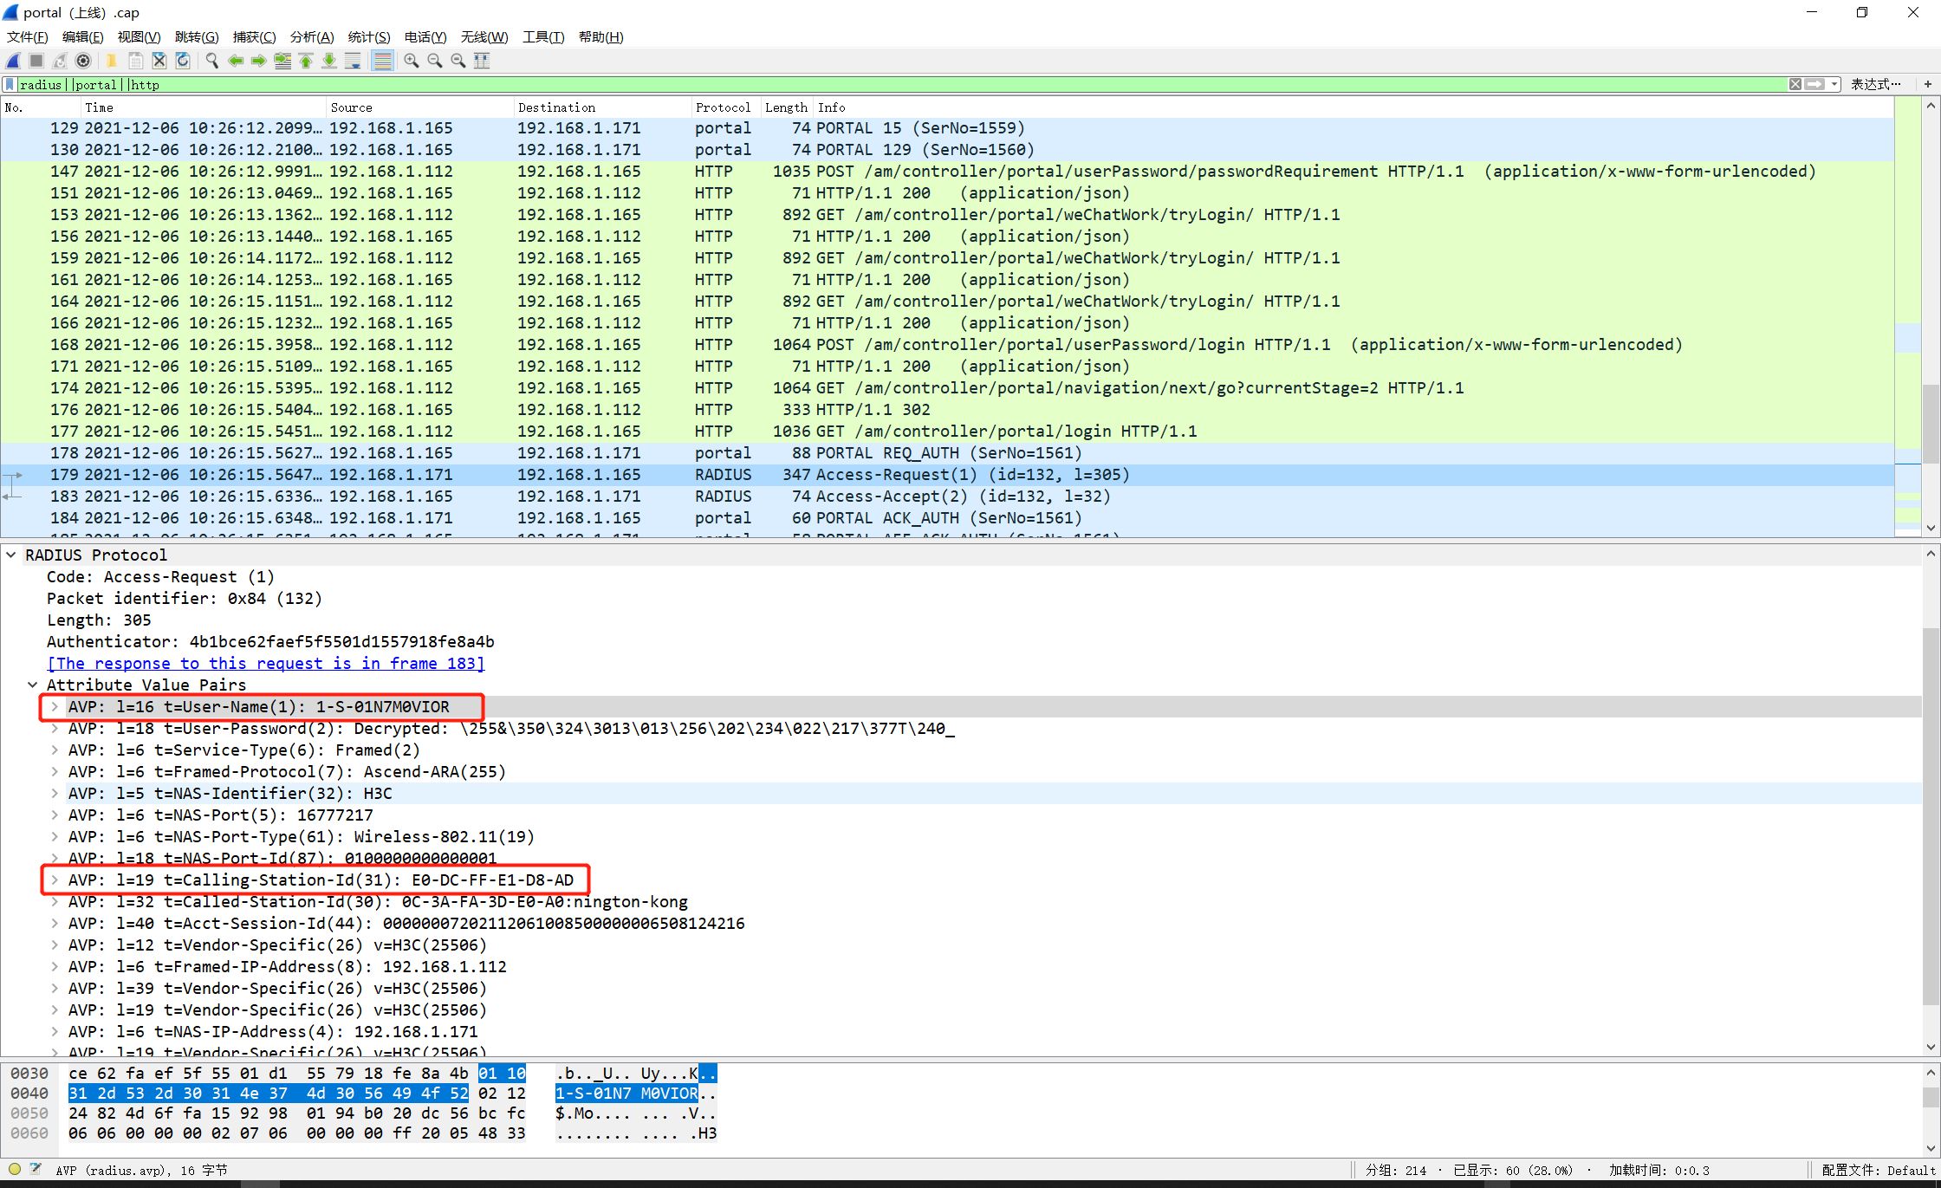The image size is (1941, 1188).
Task: Go to the last packet
Action: coord(328,61)
